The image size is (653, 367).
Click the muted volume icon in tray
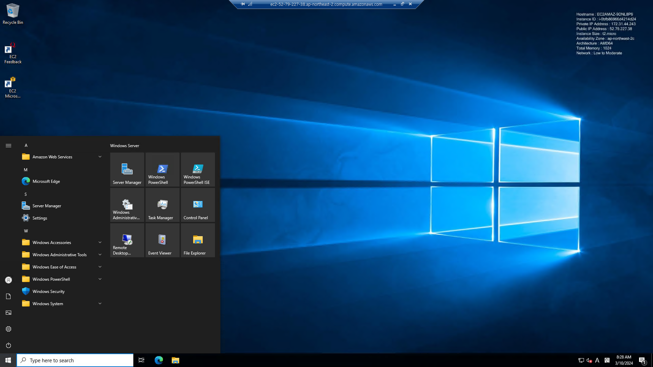coord(589,360)
